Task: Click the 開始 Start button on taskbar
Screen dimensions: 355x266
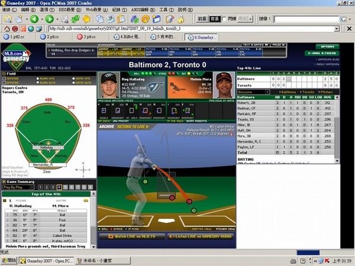Action: [9, 261]
